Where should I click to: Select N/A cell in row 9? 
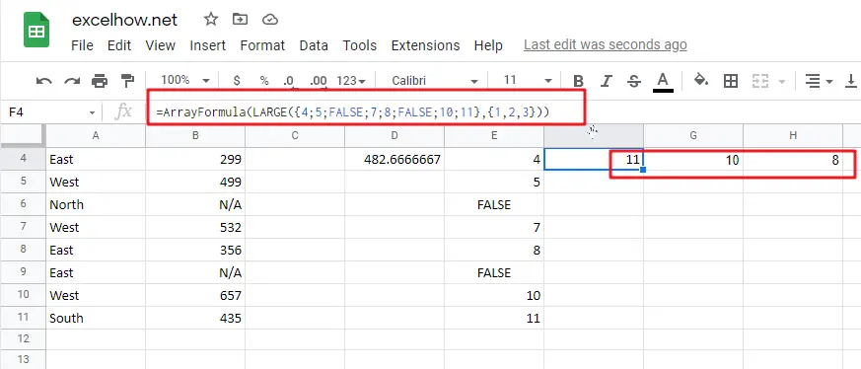pos(195,273)
